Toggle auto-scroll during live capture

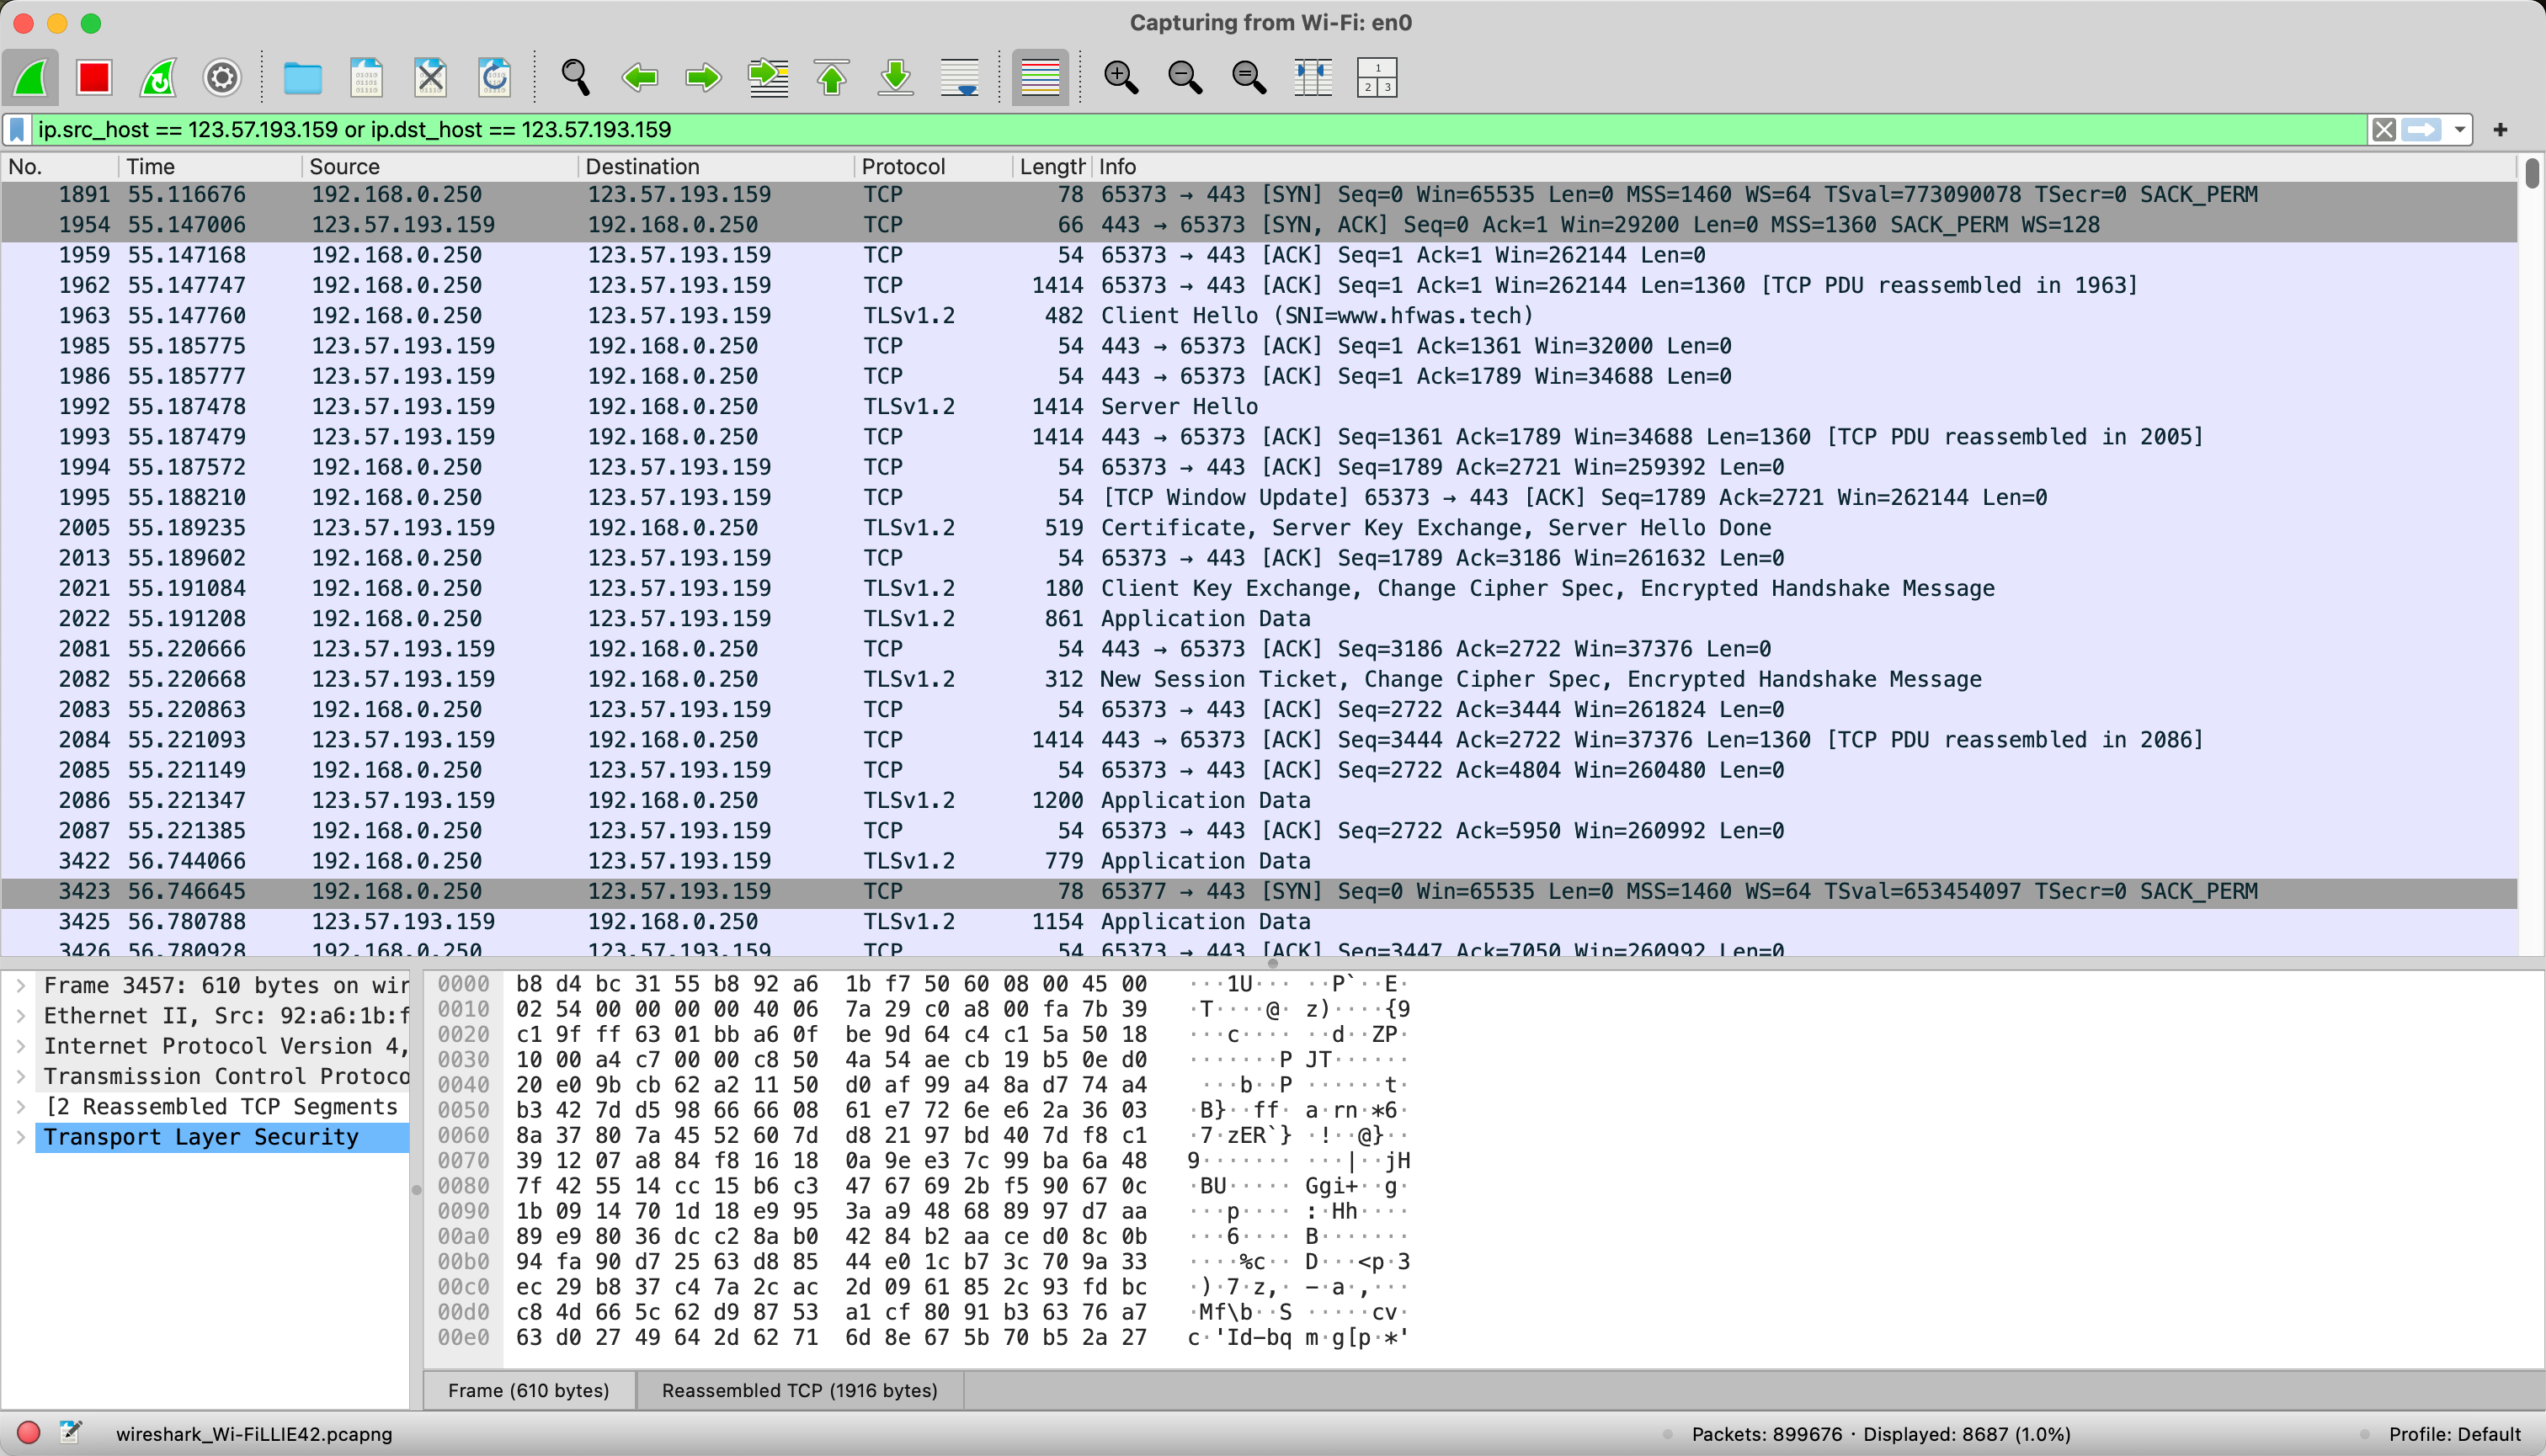pyautogui.click(x=959, y=77)
